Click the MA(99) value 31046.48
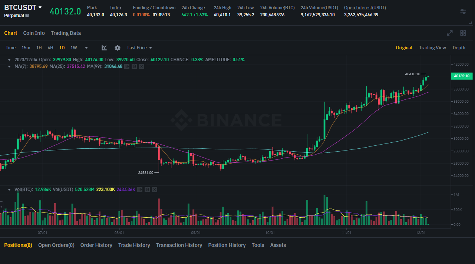The width and height of the screenshot is (475, 264). (x=113, y=66)
